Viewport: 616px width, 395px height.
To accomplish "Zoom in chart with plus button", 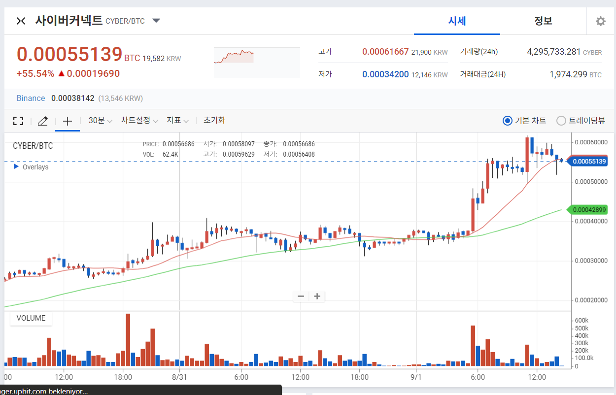I will (317, 296).
